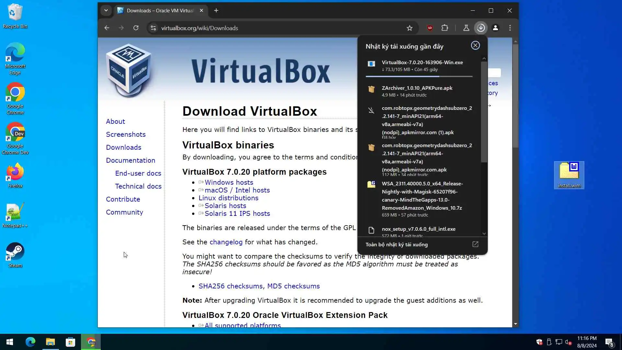Open the Chrome three-dot menu
Viewport: 622px width, 350px height.
click(510, 28)
